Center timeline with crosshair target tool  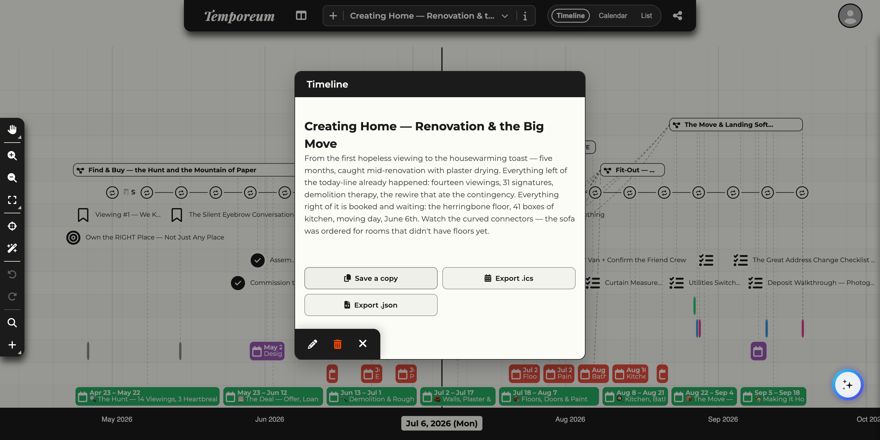coord(12,226)
